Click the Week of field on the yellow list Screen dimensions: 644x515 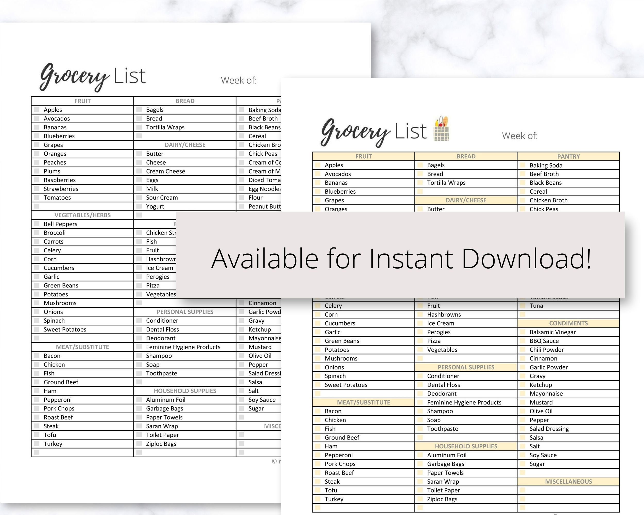point(520,136)
